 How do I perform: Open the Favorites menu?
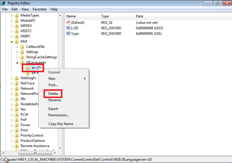[39, 9]
